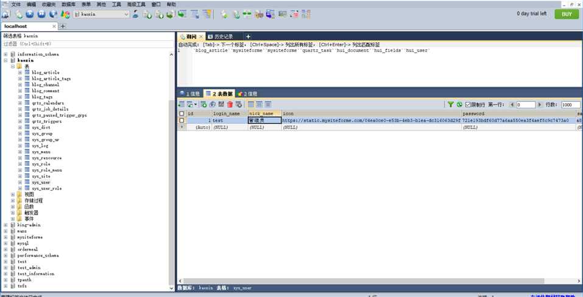Click the cancel changes icon right of the trash

pos(239,104)
